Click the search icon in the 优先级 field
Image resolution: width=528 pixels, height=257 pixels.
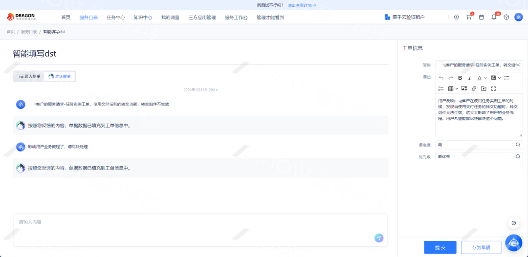pyautogui.click(x=518, y=156)
